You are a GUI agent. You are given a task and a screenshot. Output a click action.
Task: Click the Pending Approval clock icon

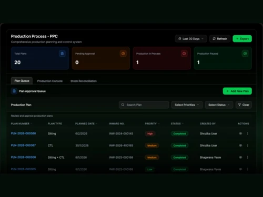point(123,54)
